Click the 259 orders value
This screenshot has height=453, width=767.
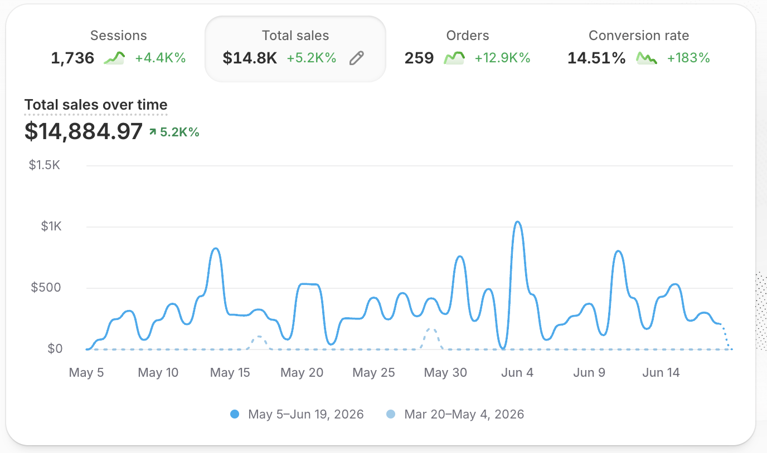tap(419, 58)
